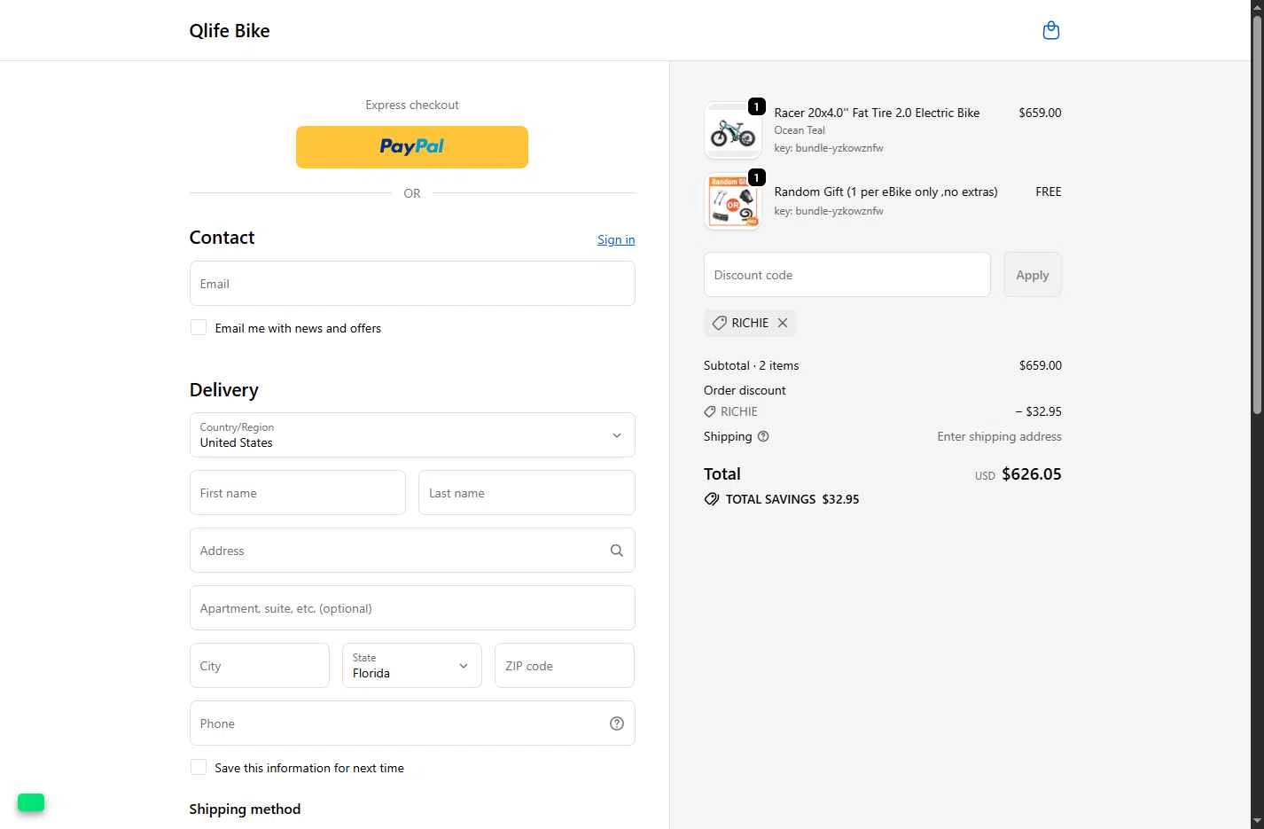Focus the Address field
Image resolution: width=1264 pixels, height=829 pixels.
click(x=412, y=551)
